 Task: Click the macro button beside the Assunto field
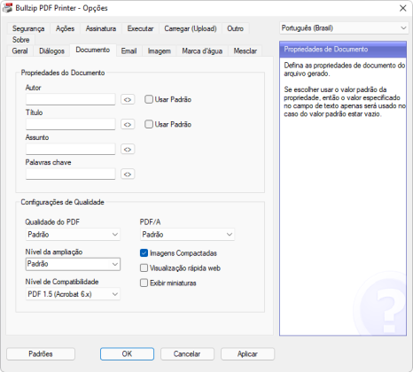[x=128, y=149]
